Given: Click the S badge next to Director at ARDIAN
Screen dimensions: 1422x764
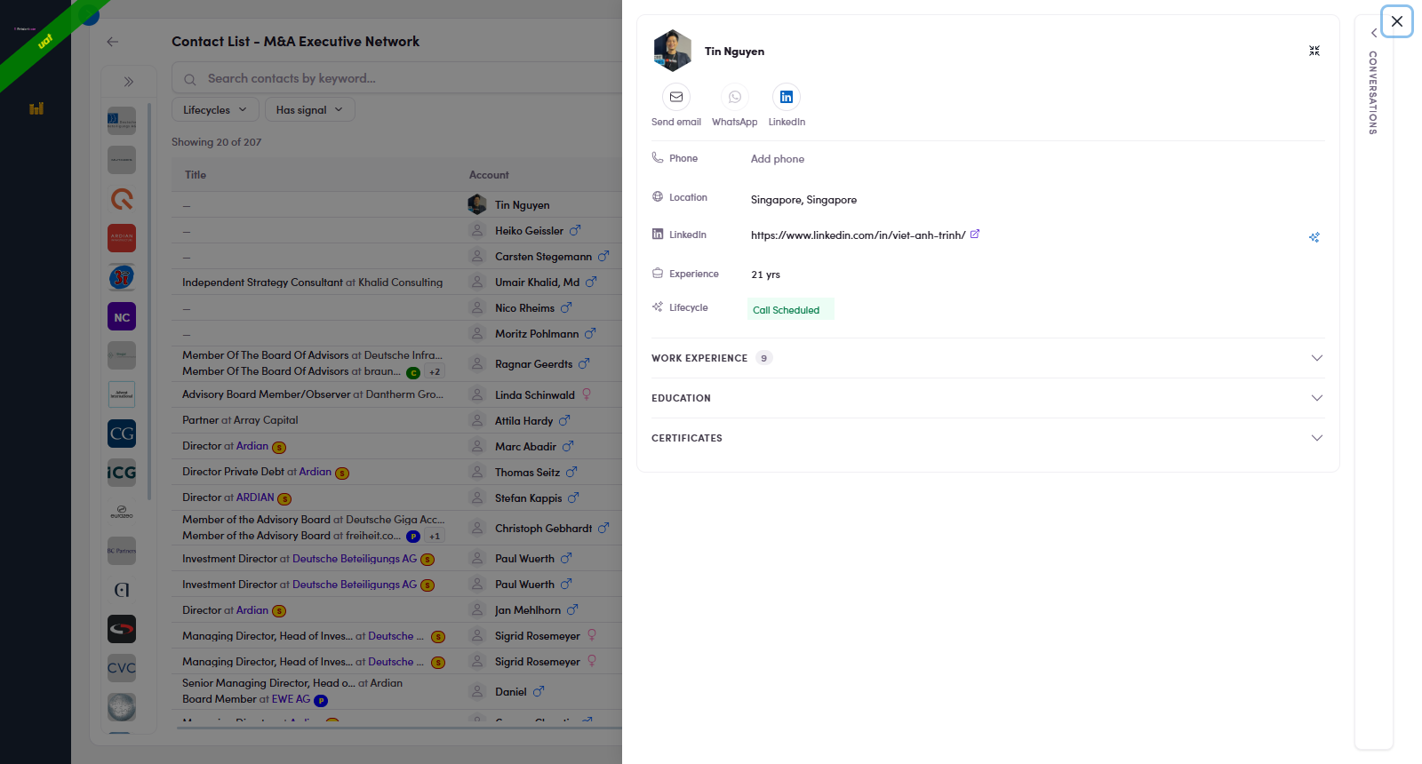Looking at the screenshot, I should [x=284, y=498].
